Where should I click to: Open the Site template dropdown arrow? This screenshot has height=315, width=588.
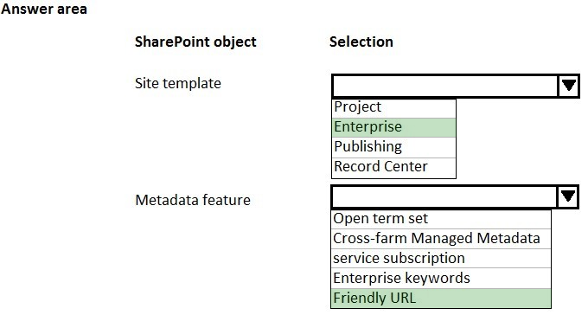(568, 86)
